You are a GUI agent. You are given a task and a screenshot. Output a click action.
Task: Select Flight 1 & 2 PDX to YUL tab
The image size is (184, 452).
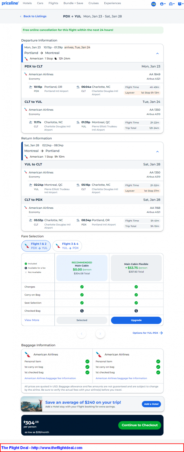pos(36,246)
